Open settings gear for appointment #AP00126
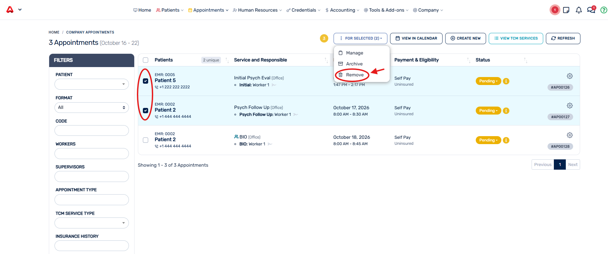This screenshot has height=254, width=608. (x=569, y=76)
